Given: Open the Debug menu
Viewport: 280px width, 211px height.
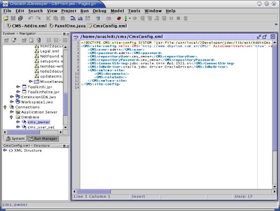Looking at the screenshot, I should pos(99,11).
